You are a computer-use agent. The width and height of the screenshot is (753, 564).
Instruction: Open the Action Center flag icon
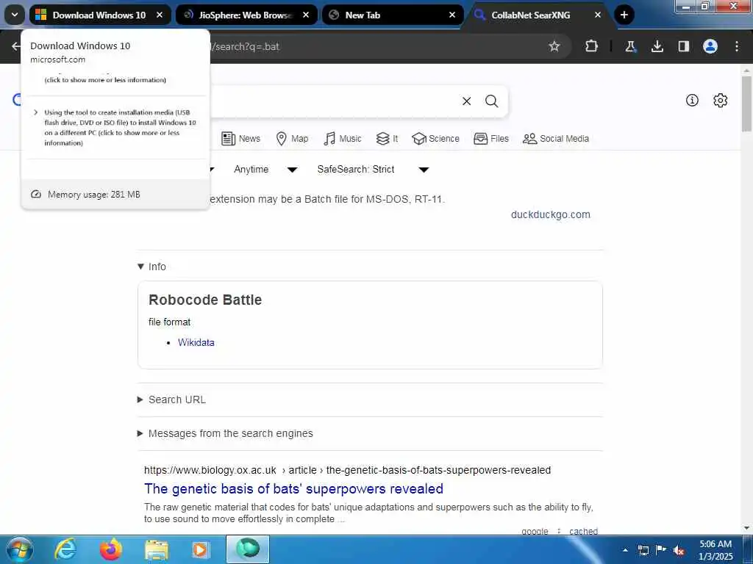pos(661,550)
